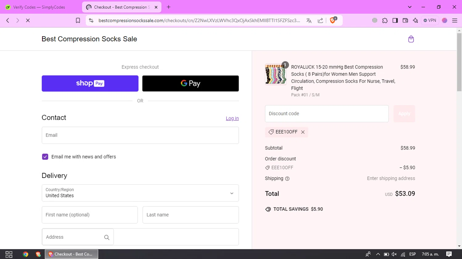This screenshot has height=259, width=462.
Task: Click the address bar URL
Action: (199, 20)
